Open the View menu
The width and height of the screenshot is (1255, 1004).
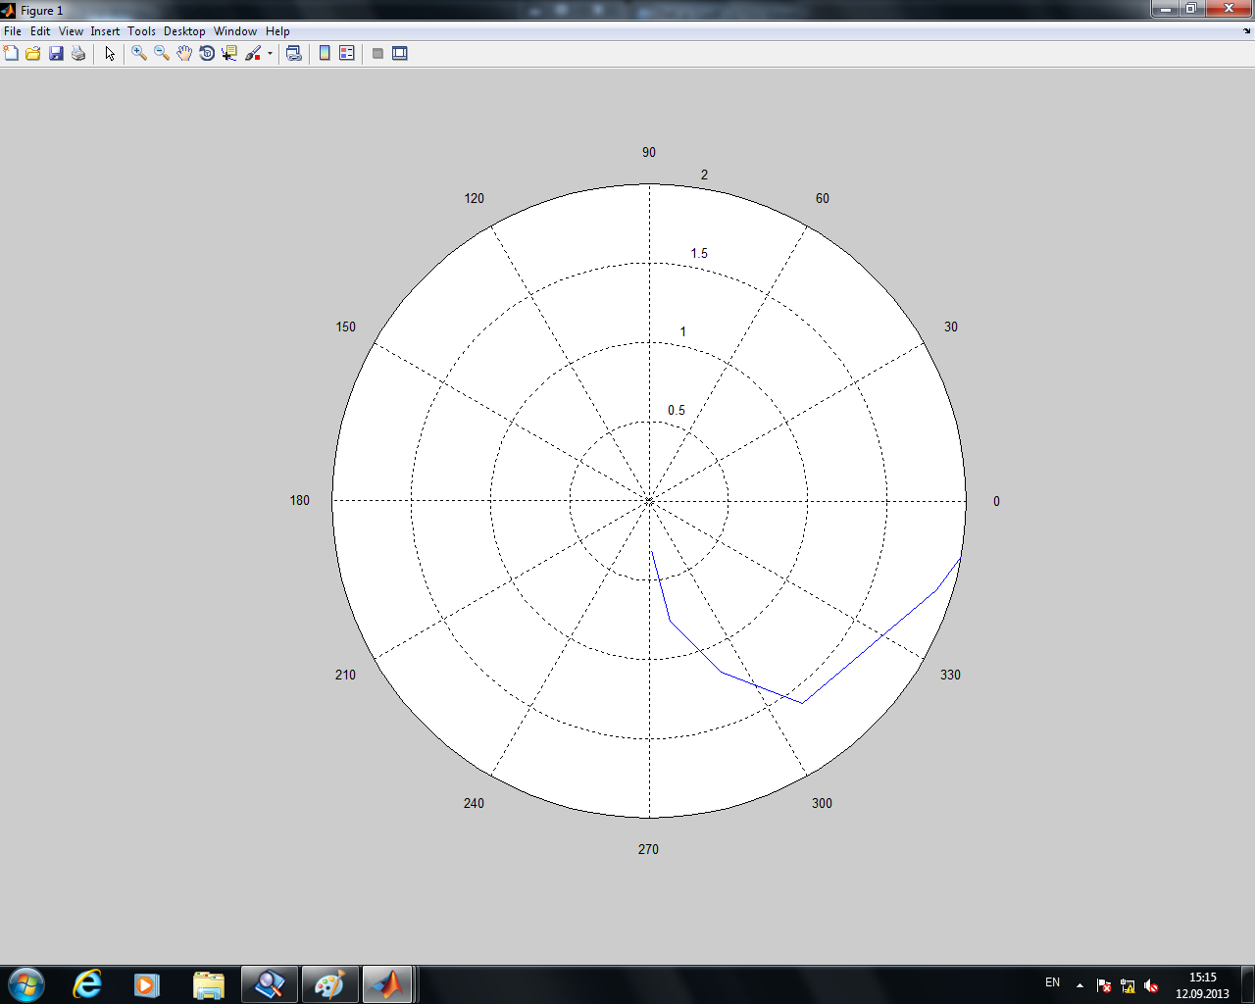pyautogui.click(x=71, y=31)
